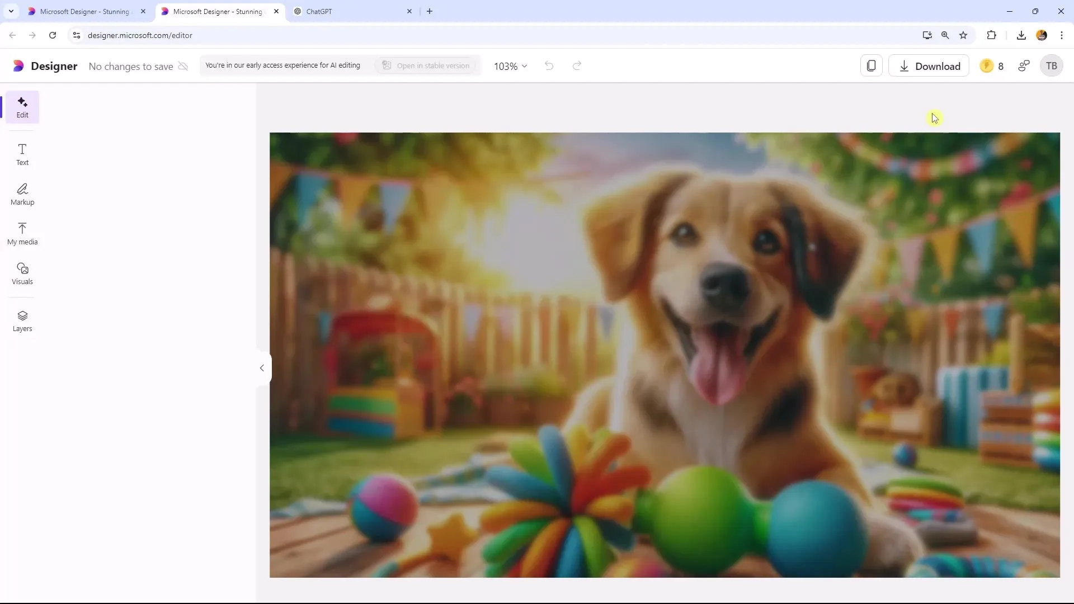Image resolution: width=1074 pixels, height=604 pixels.
Task: Open the browser bookmarks dropdown
Action: (964, 35)
